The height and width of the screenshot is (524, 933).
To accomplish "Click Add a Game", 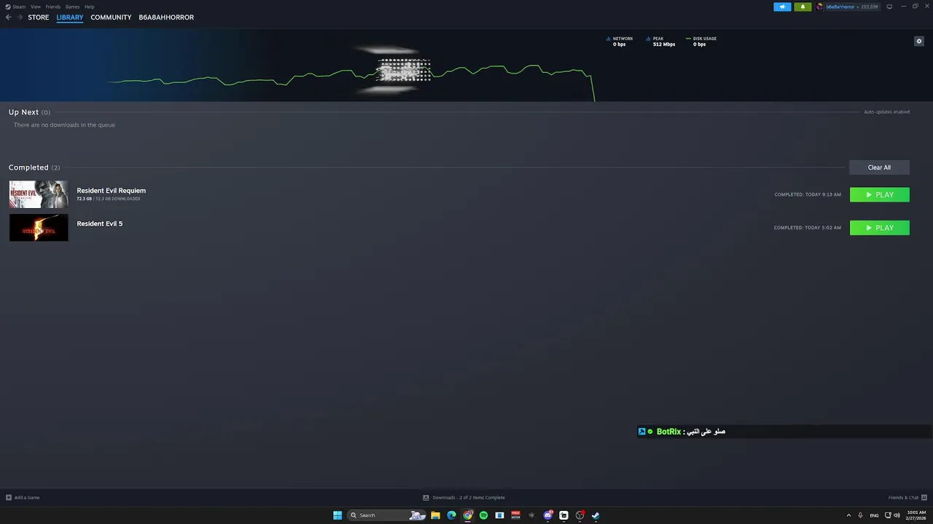I will tap(23, 498).
